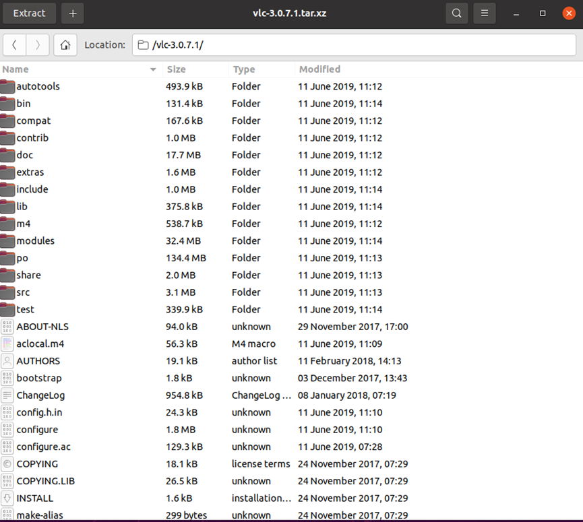
Task: Click the Extract button
Action: [x=29, y=13]
